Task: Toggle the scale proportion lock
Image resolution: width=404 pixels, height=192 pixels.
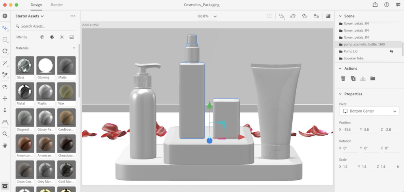Action: (x=397, y=167)
